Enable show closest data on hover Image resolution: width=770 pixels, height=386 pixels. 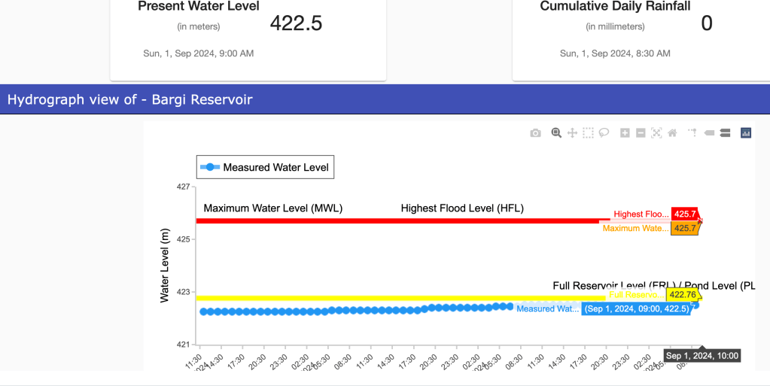click(709, 133)
